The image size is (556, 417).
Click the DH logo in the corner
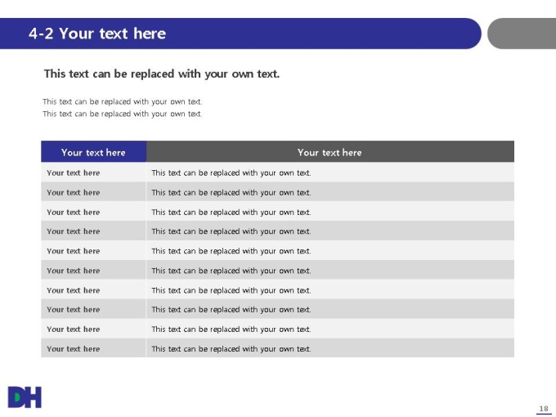[25, 397]
